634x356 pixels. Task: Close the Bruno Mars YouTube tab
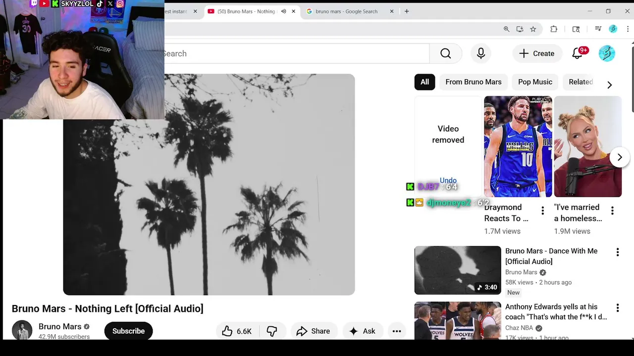293,11
